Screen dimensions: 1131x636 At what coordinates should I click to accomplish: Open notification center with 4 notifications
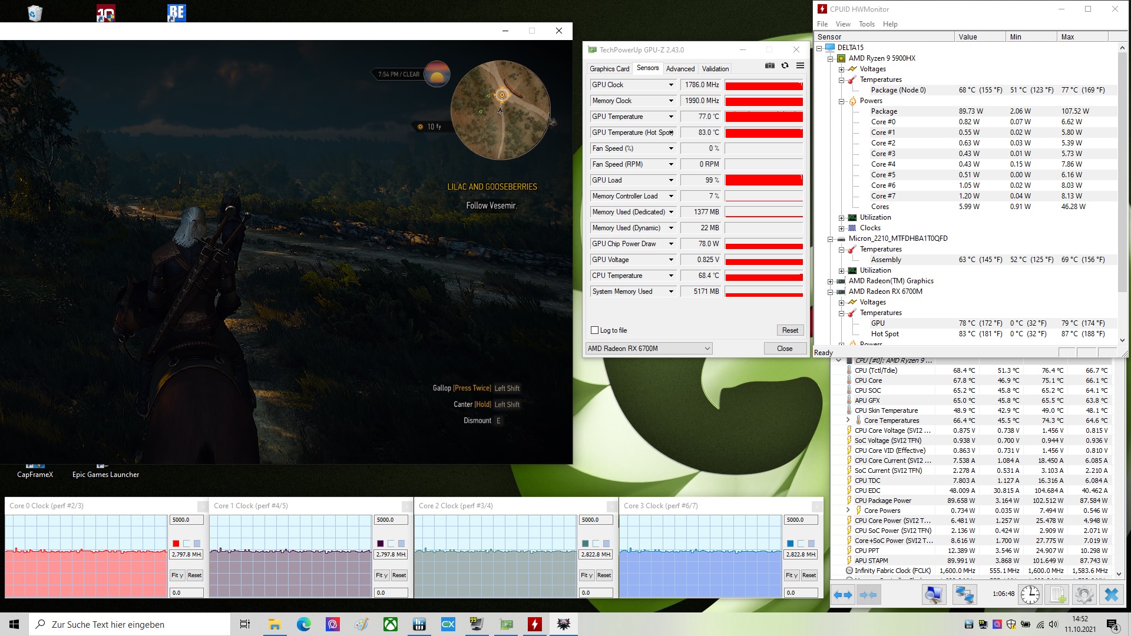(1113, 624)
